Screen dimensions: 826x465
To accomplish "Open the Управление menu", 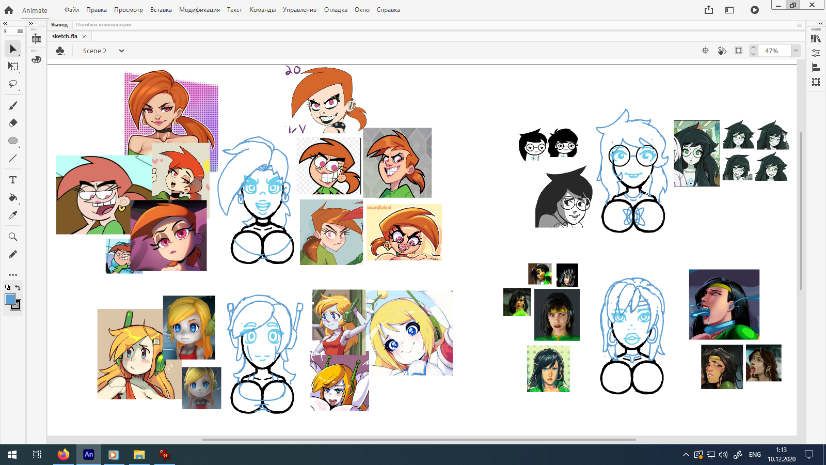I will [x=299, y=10].
